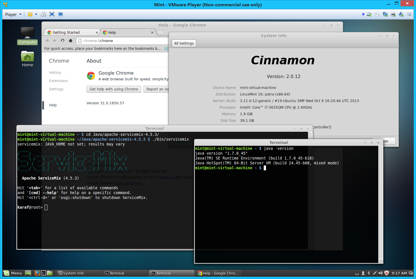Switch to the Getting Started tab in Chrome
416x279 pixels.
click(x=71, y=32)
